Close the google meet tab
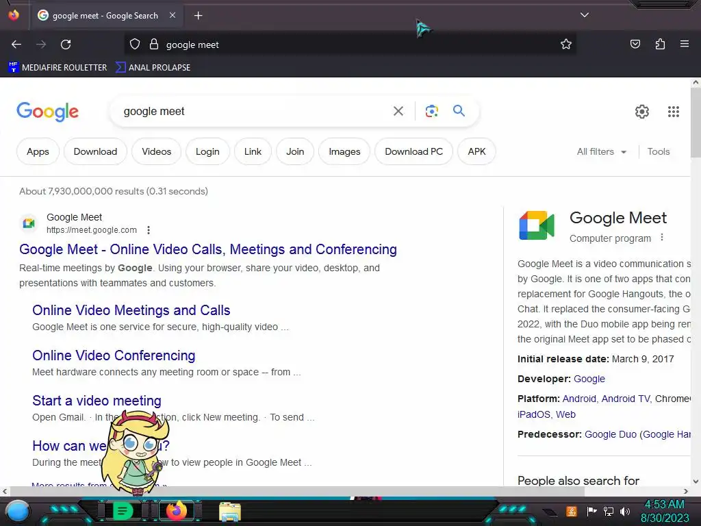 click(x=173, y=15)
